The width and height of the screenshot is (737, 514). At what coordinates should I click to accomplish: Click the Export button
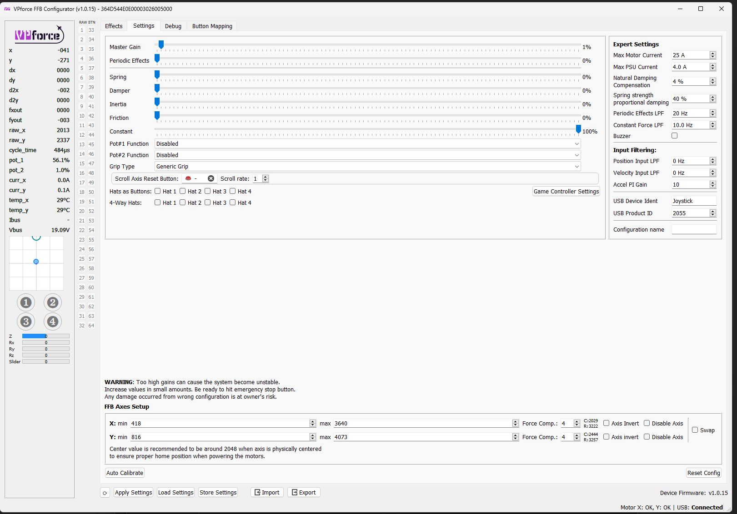(304, 492)
